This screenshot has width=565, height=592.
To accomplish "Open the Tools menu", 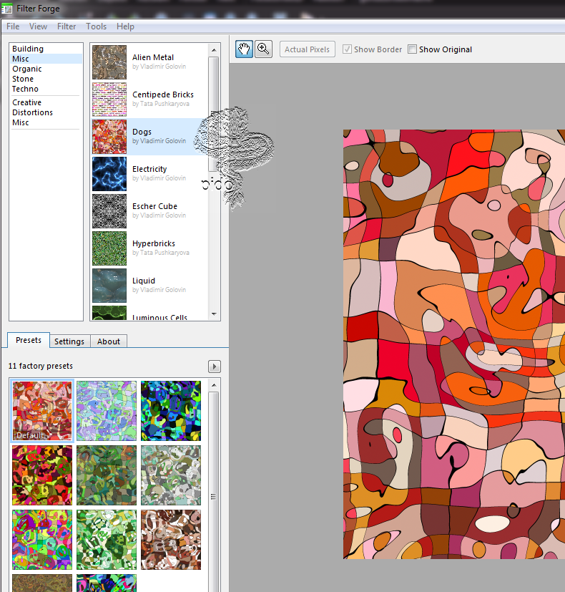I will pos(96,26).
